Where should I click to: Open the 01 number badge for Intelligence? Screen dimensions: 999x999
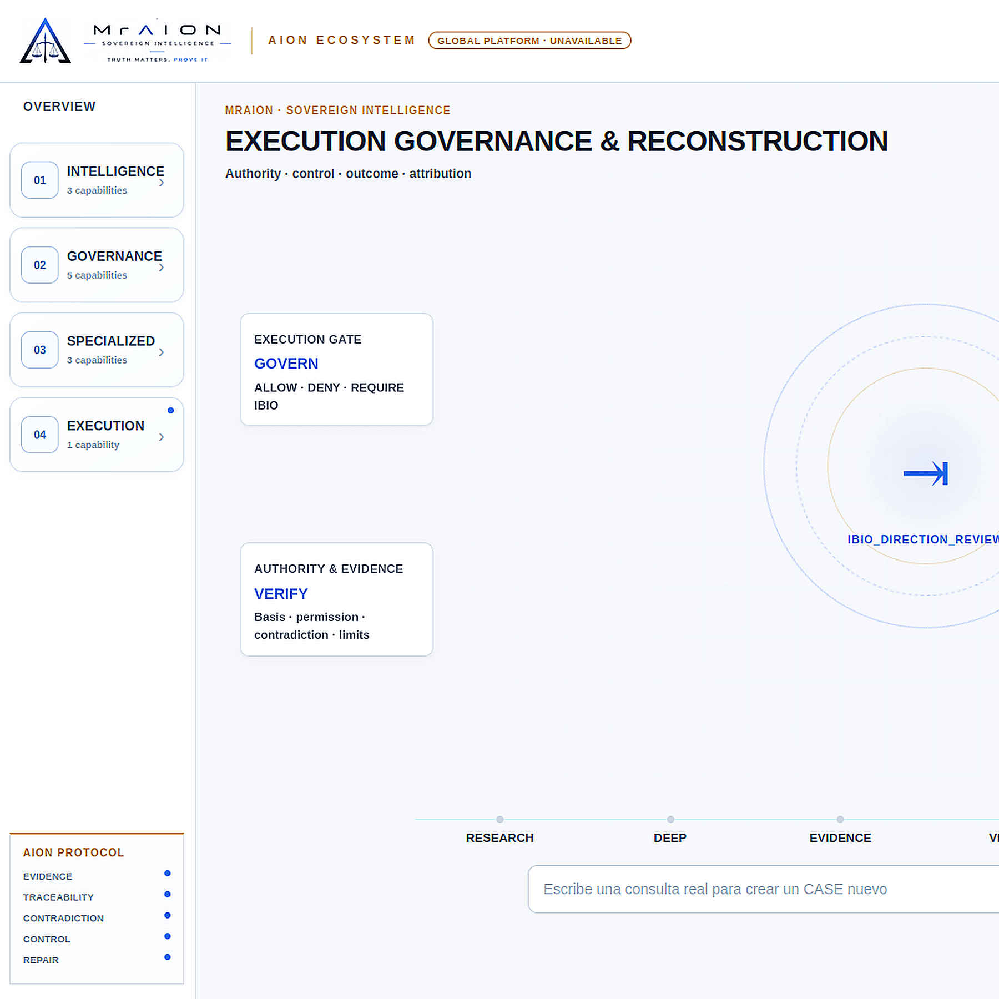(40, 180)
